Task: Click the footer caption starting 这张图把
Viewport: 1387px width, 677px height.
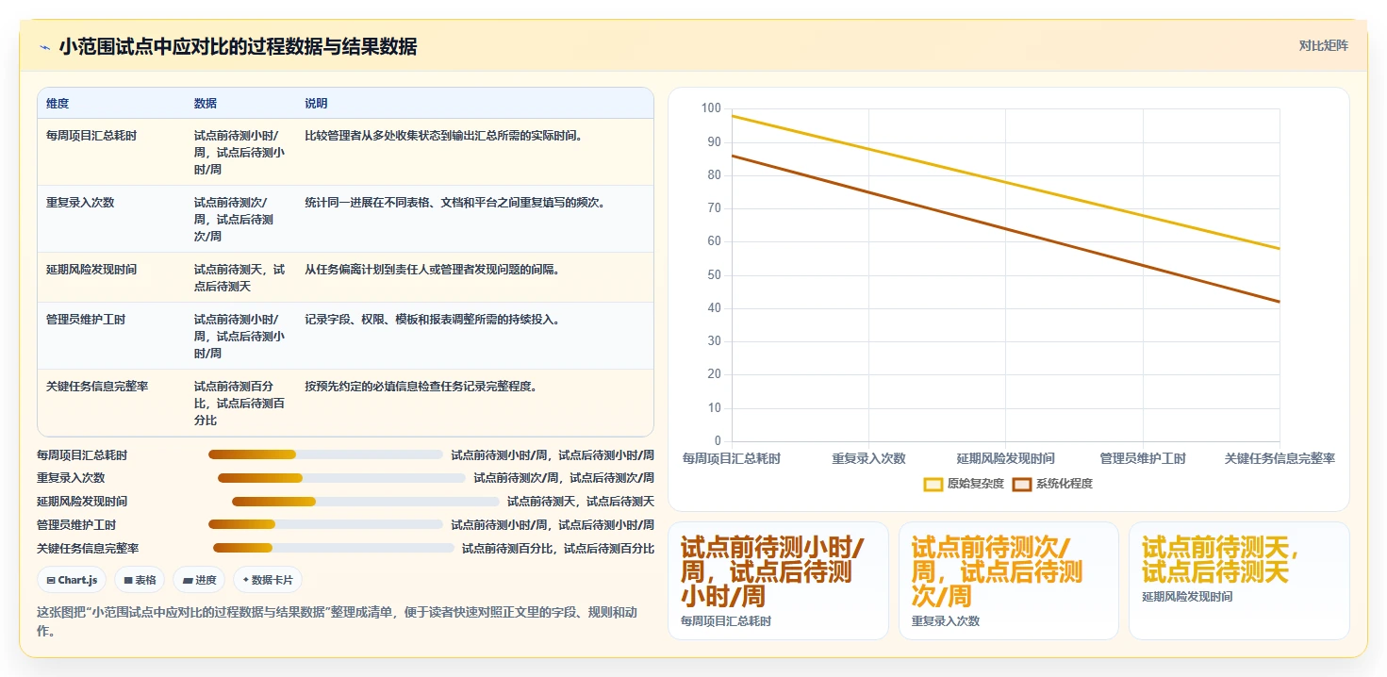Action: pos(338,621)
